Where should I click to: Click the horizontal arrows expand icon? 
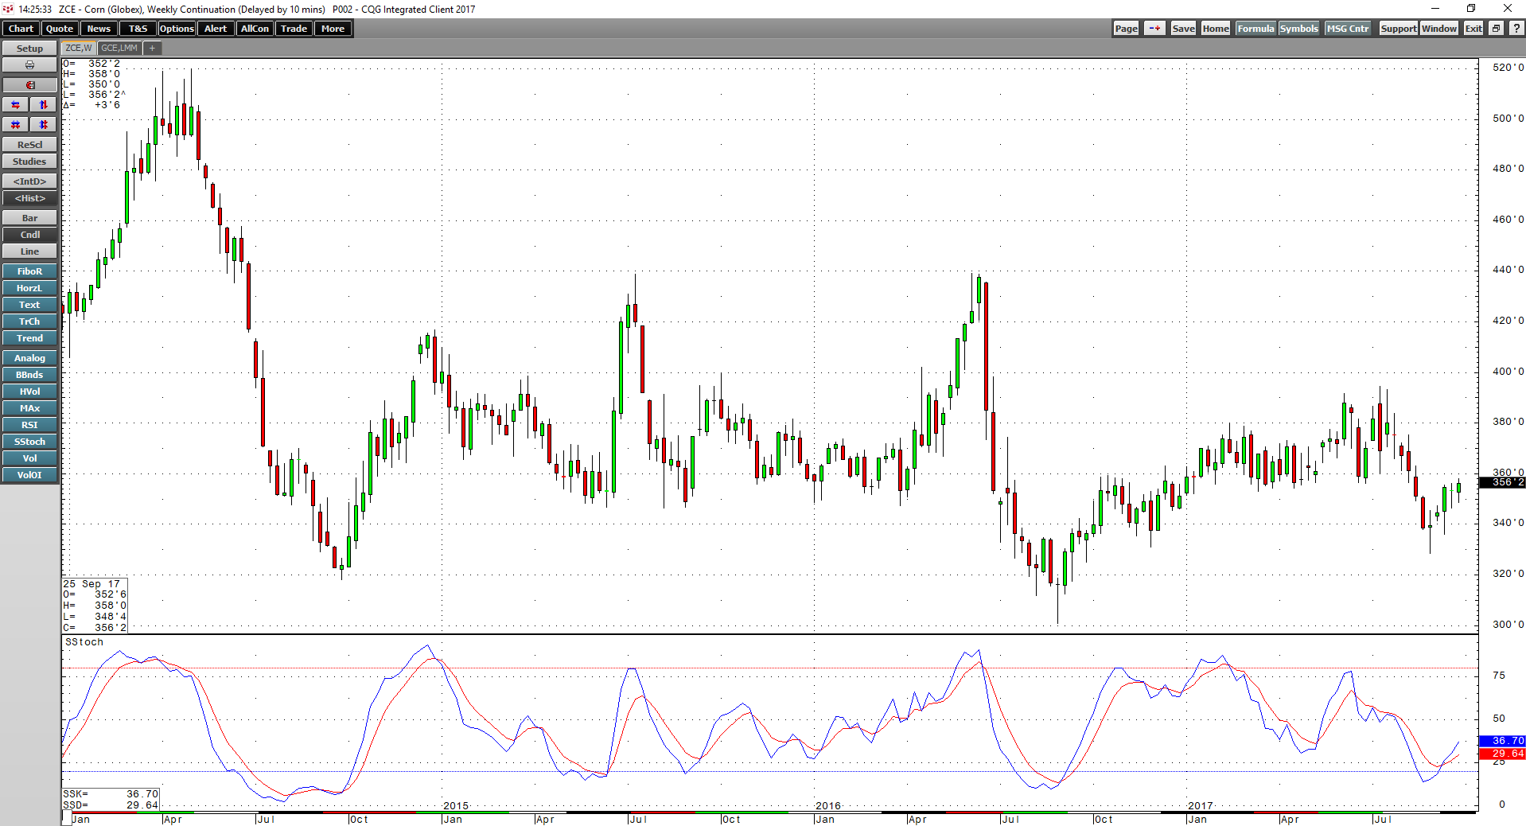tap(16, 105)
